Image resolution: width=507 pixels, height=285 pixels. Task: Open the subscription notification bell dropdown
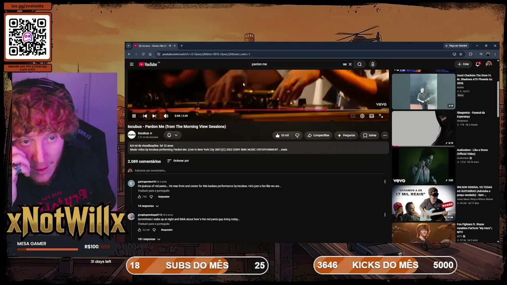point(172,135)
